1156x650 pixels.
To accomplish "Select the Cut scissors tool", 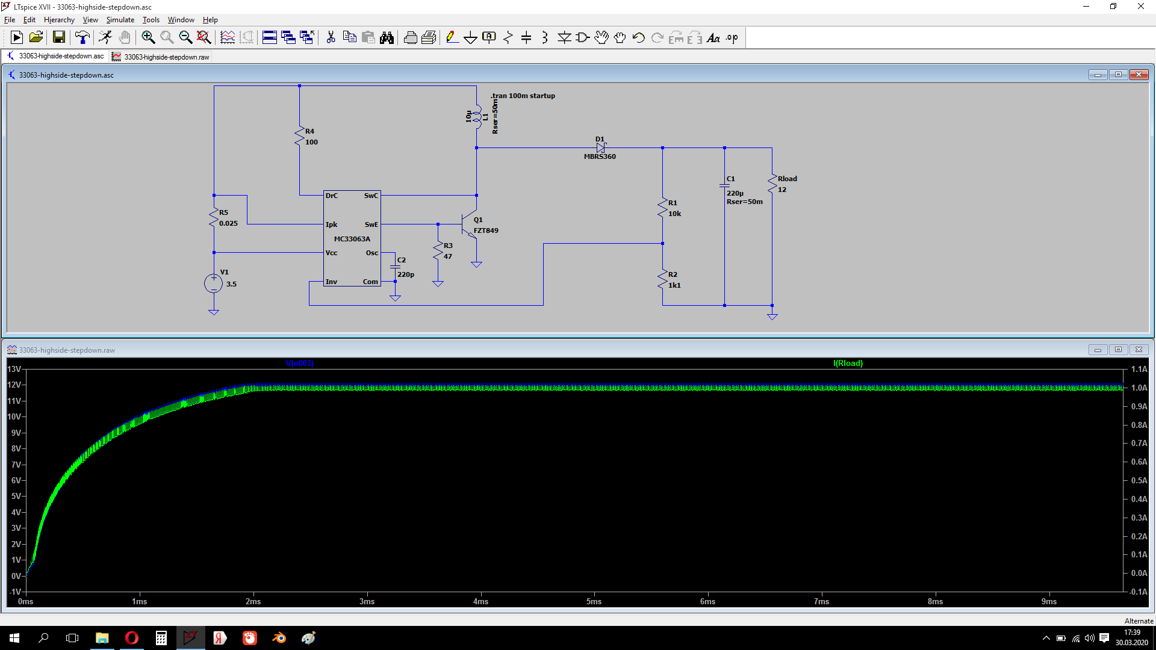I will coord(331,37).
